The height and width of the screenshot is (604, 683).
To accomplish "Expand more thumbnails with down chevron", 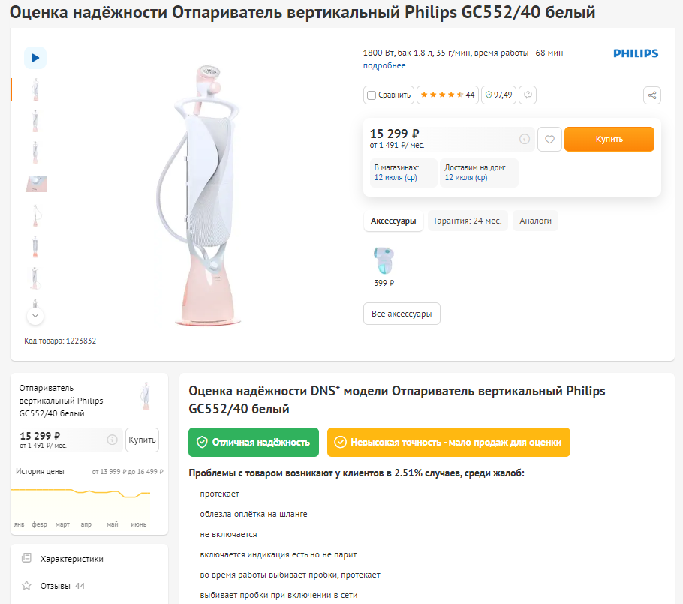I will point(35,316).
